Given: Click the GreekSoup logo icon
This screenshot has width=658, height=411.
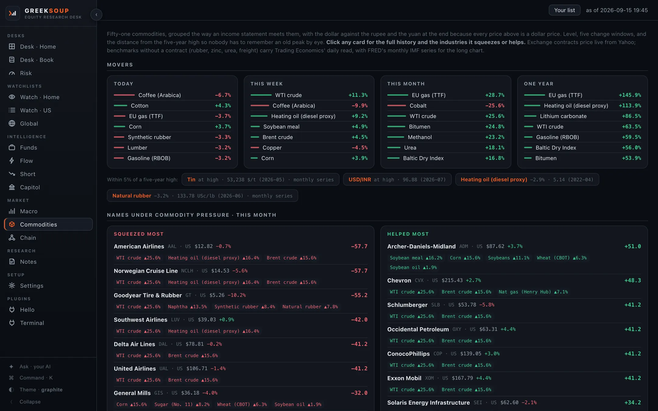Looking at the screenshot, I should pyautogui.click(x=12, y=13).
